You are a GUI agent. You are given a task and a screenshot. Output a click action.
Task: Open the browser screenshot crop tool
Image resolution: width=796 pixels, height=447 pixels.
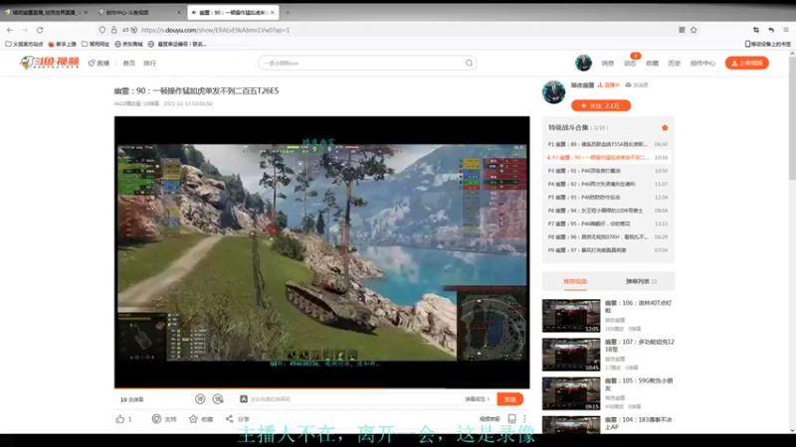point(756,30)
